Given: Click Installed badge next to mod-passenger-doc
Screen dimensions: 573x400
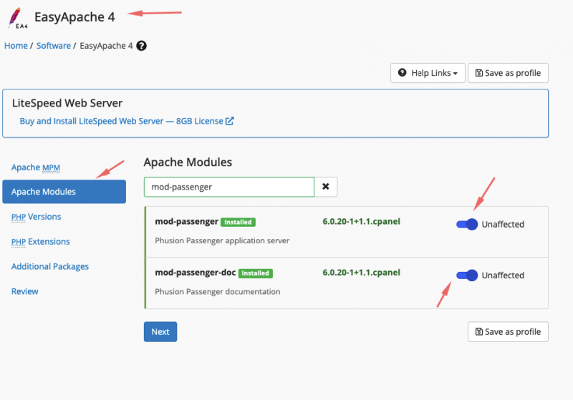Looking at the screenshot, I should 256,273.
